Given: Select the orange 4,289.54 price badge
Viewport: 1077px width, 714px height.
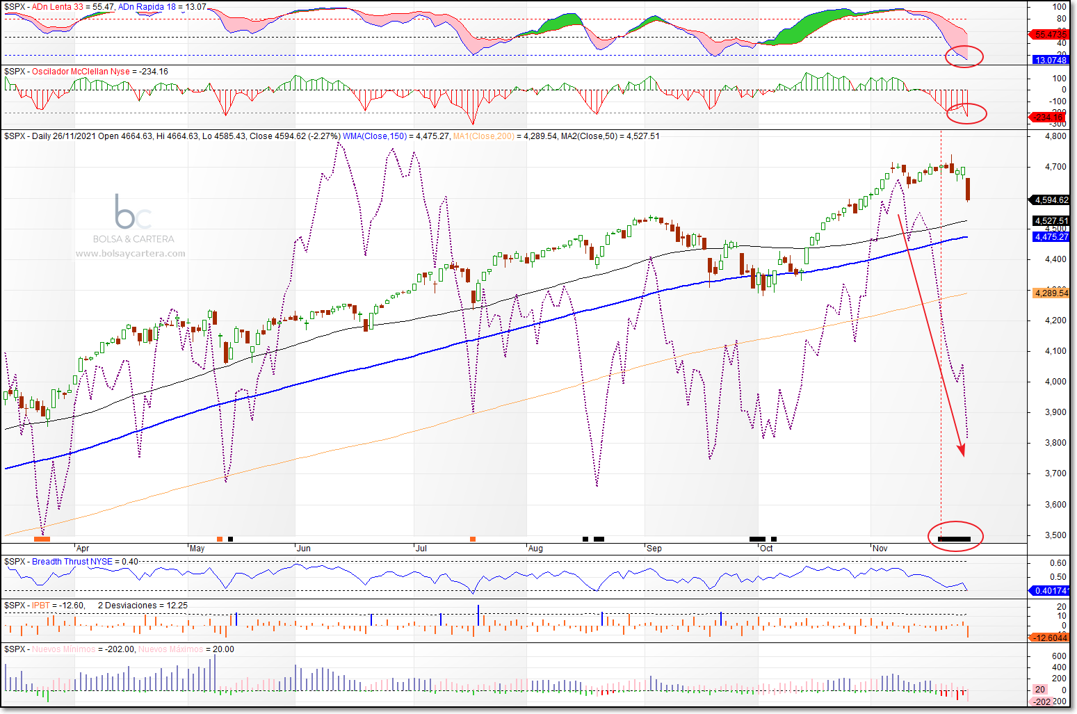Looking at the screenshot, I should click(x=1051, y=293).
